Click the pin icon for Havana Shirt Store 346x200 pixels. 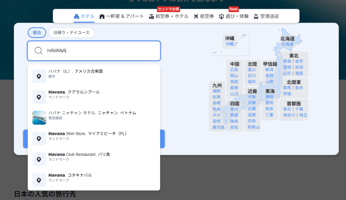click(x=39, y=139)
